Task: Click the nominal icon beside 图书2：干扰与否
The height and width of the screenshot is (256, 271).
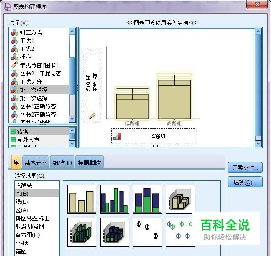Action: (15, 74)
